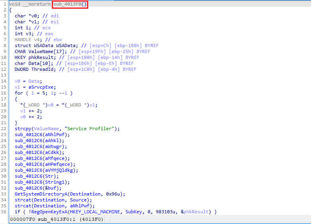This screenshot has height=224, width=311.
Task: Click line number 13 in the gutter
Action: (4, 76)
